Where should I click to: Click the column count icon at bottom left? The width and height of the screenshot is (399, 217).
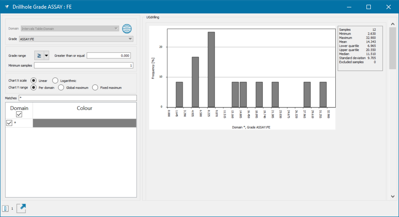(x=6, y=208)
